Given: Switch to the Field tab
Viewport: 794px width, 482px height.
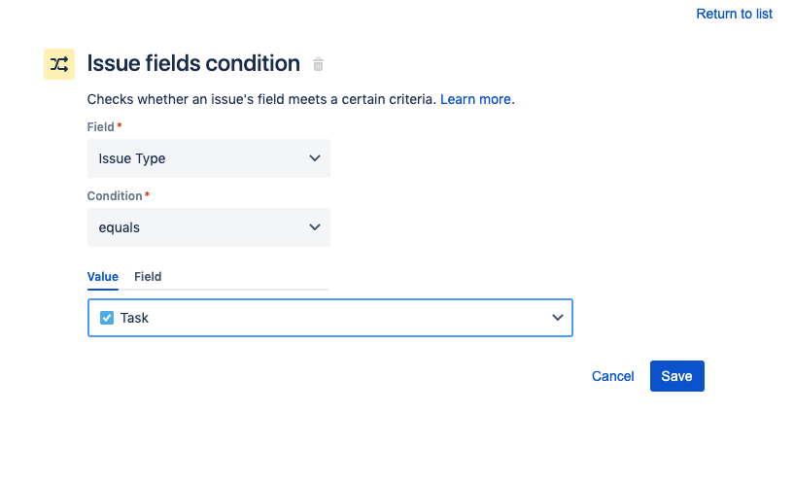Looking at the screenshot, I should pyautogui.click(x=148, y=277).
